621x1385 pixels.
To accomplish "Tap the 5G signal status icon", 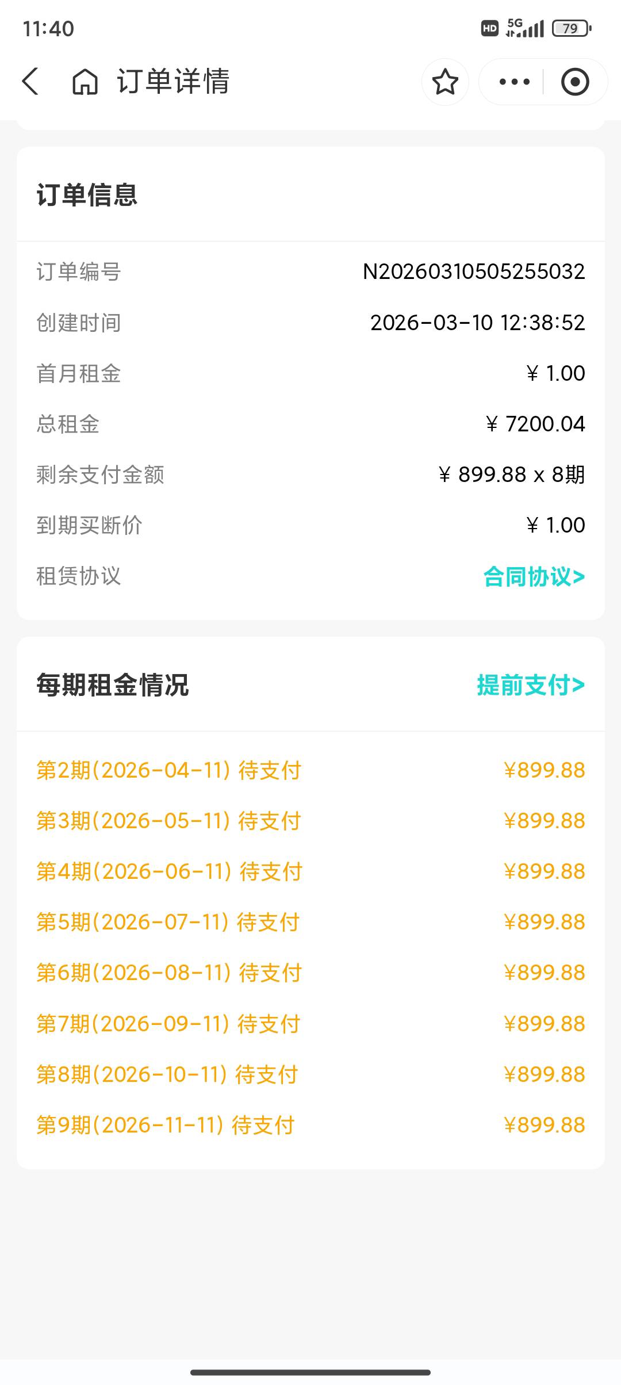I will pos(524,28).
